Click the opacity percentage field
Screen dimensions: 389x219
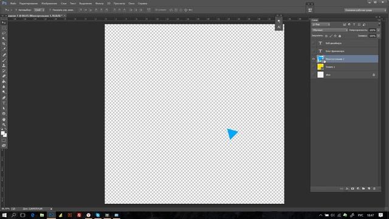pos(372,30)
